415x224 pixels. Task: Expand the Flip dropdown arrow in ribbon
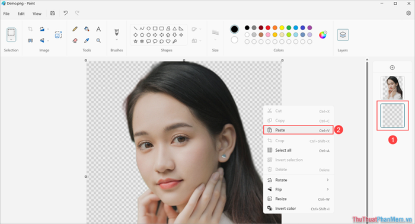coord(48,40)
